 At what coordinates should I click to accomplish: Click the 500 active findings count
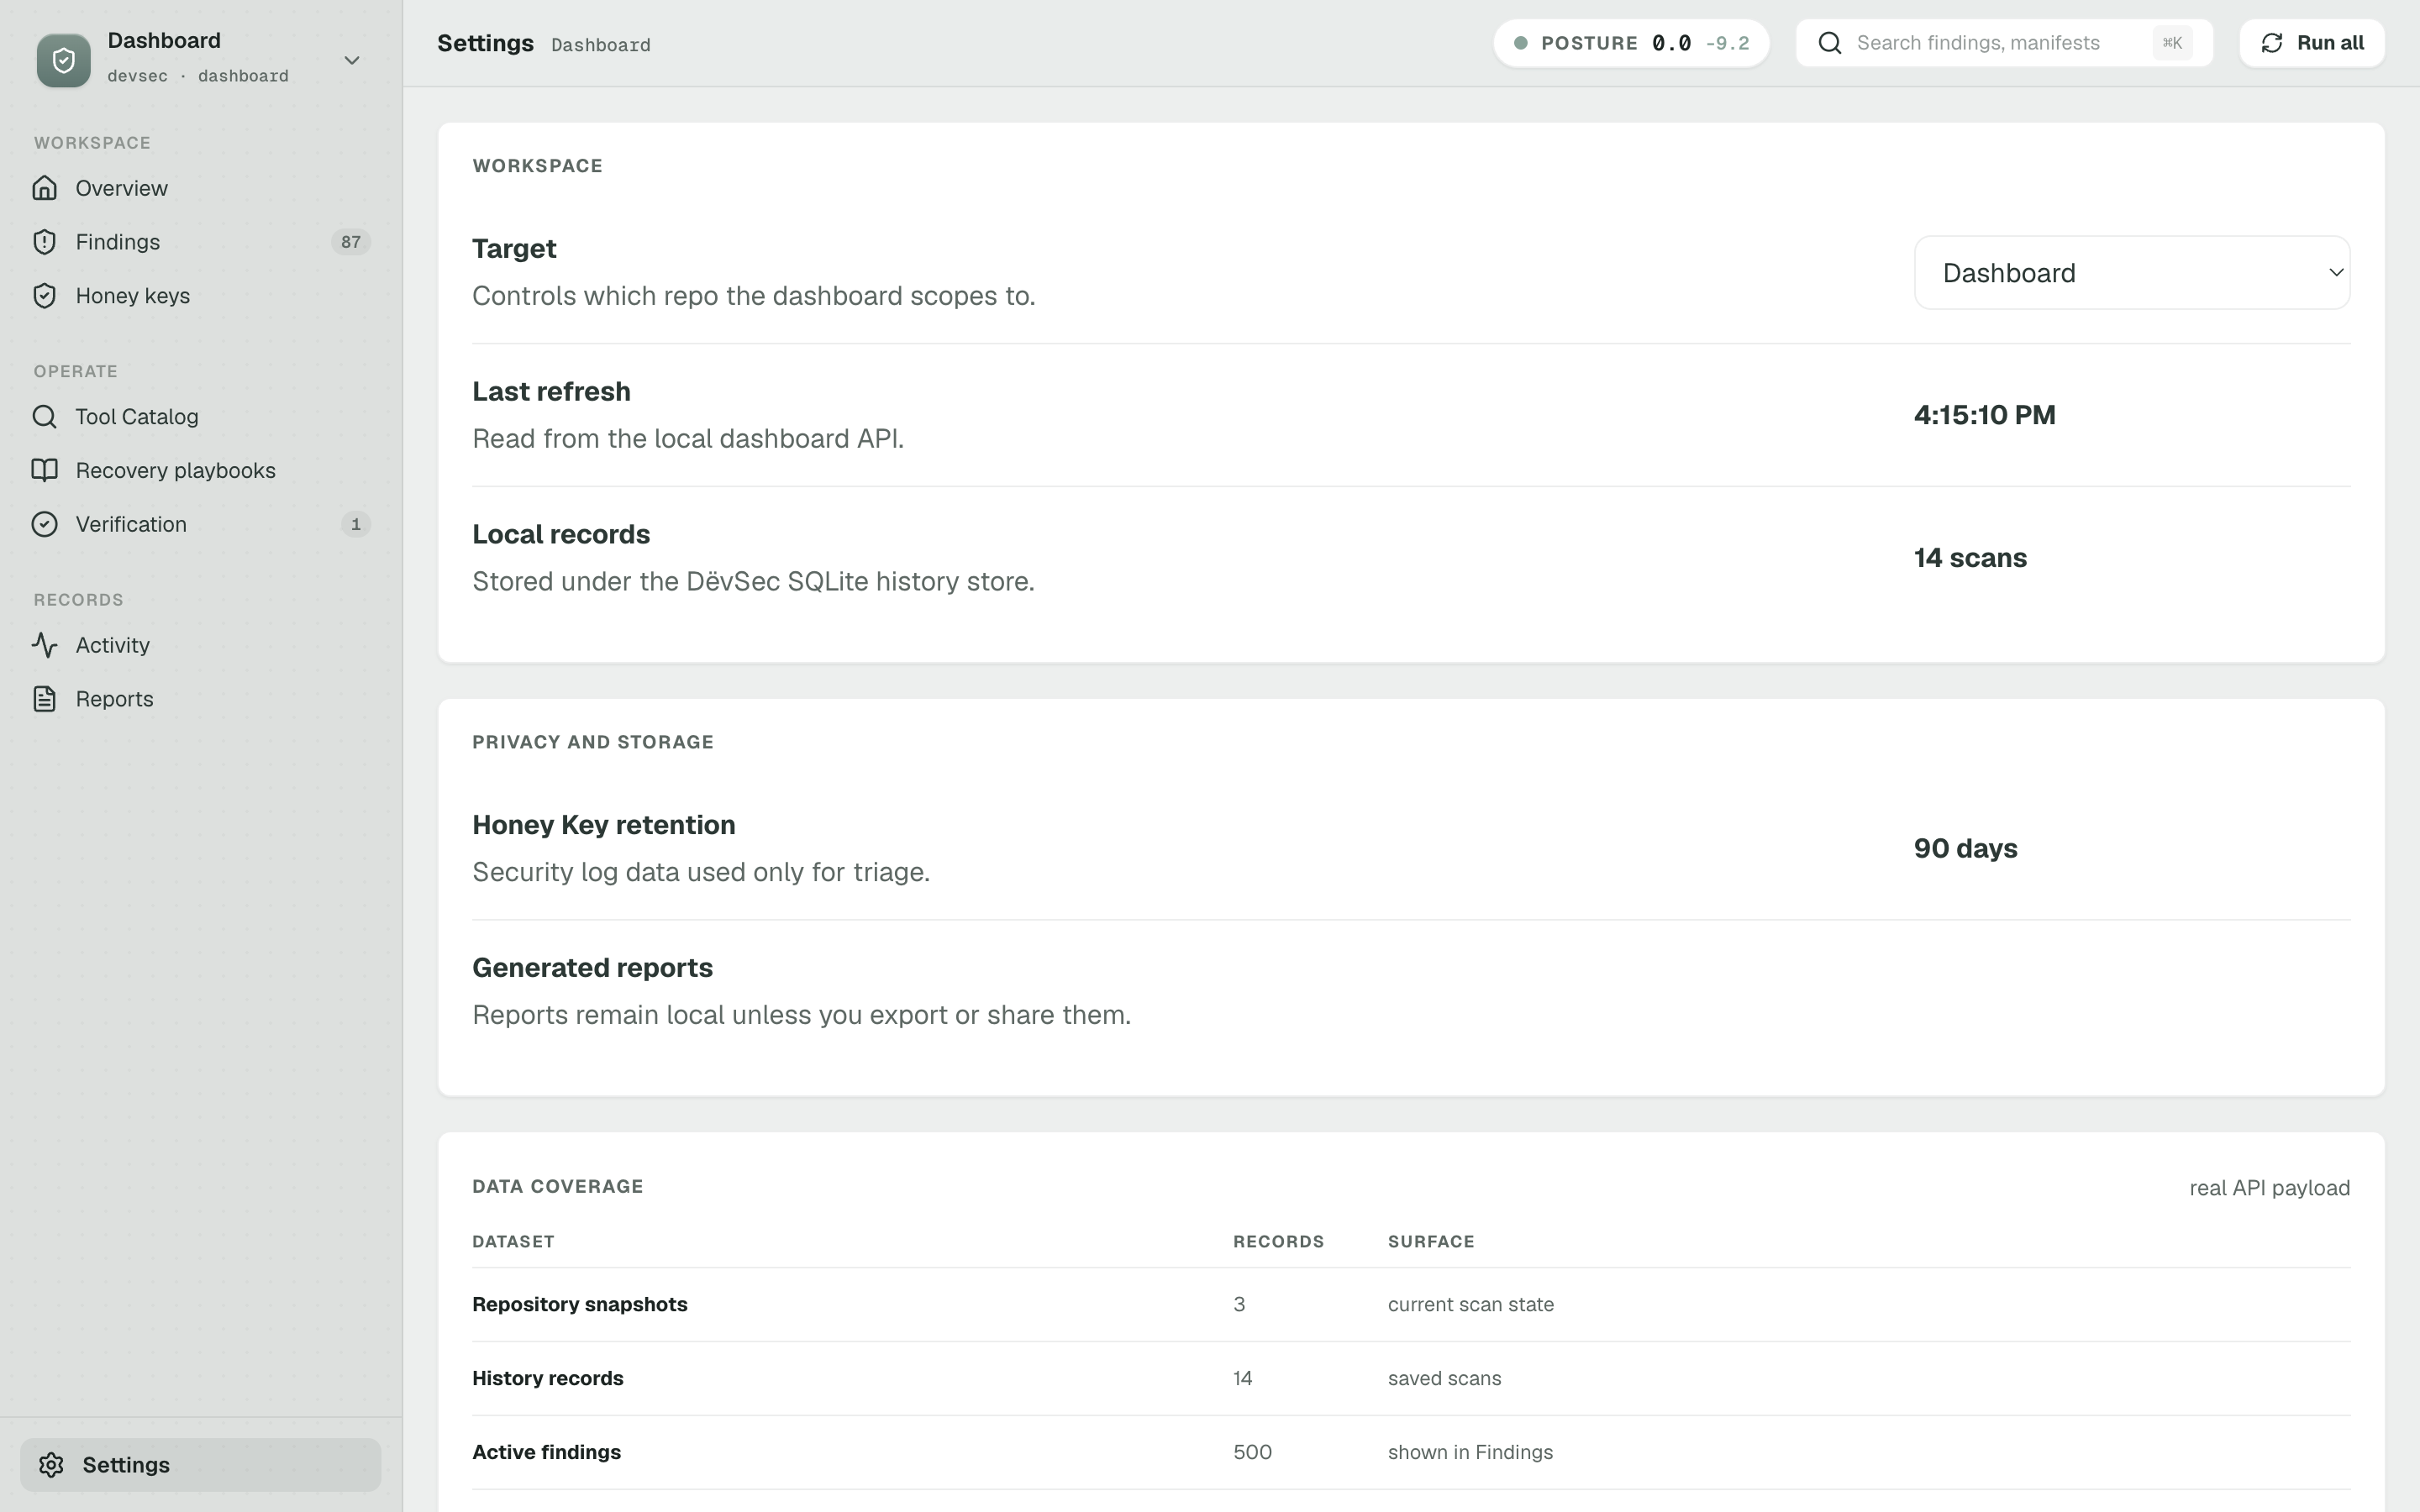(x=1252, y=1453)
